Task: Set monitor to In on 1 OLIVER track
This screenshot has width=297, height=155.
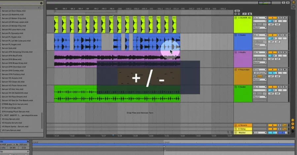Action: click(254, 24)
